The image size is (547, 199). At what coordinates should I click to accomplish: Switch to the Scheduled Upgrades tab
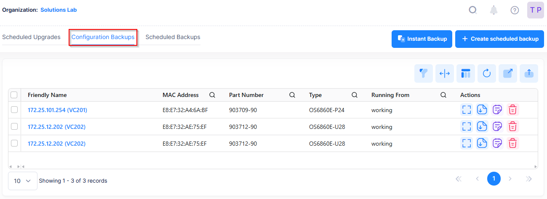click(31, 37)
